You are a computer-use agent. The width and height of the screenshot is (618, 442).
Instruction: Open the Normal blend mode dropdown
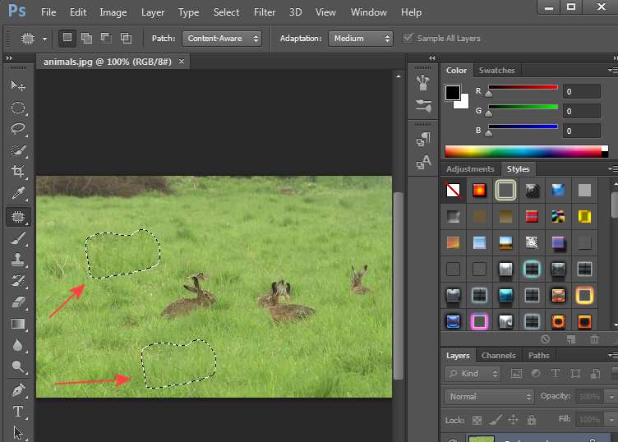pos(489,396)
